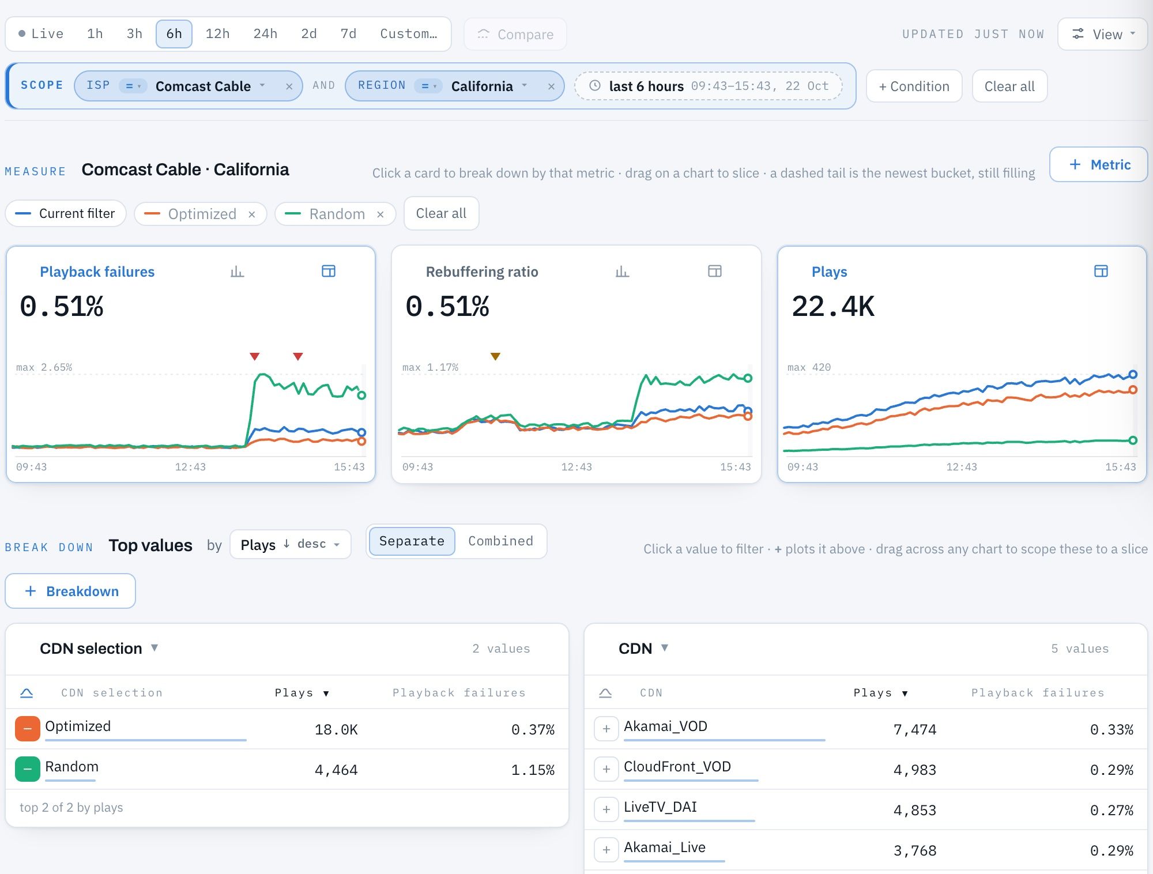Open the View options dropdown
The width and height of the screenshot is (1153, 874).
(x=1103, y=34)
